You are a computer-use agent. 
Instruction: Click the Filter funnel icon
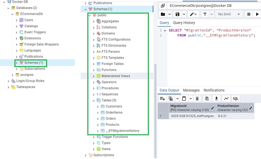[x=205, y=14]
